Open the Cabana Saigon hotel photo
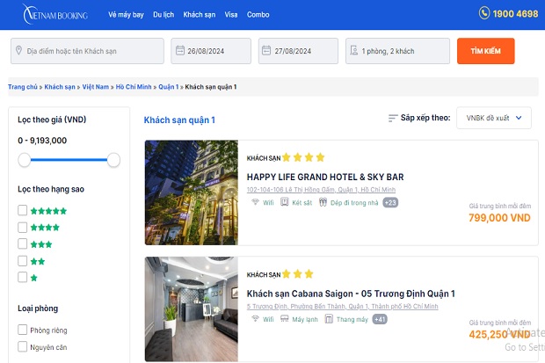This screenshot has height=363, width=545. pyautogui.click(x=192, y=309)
